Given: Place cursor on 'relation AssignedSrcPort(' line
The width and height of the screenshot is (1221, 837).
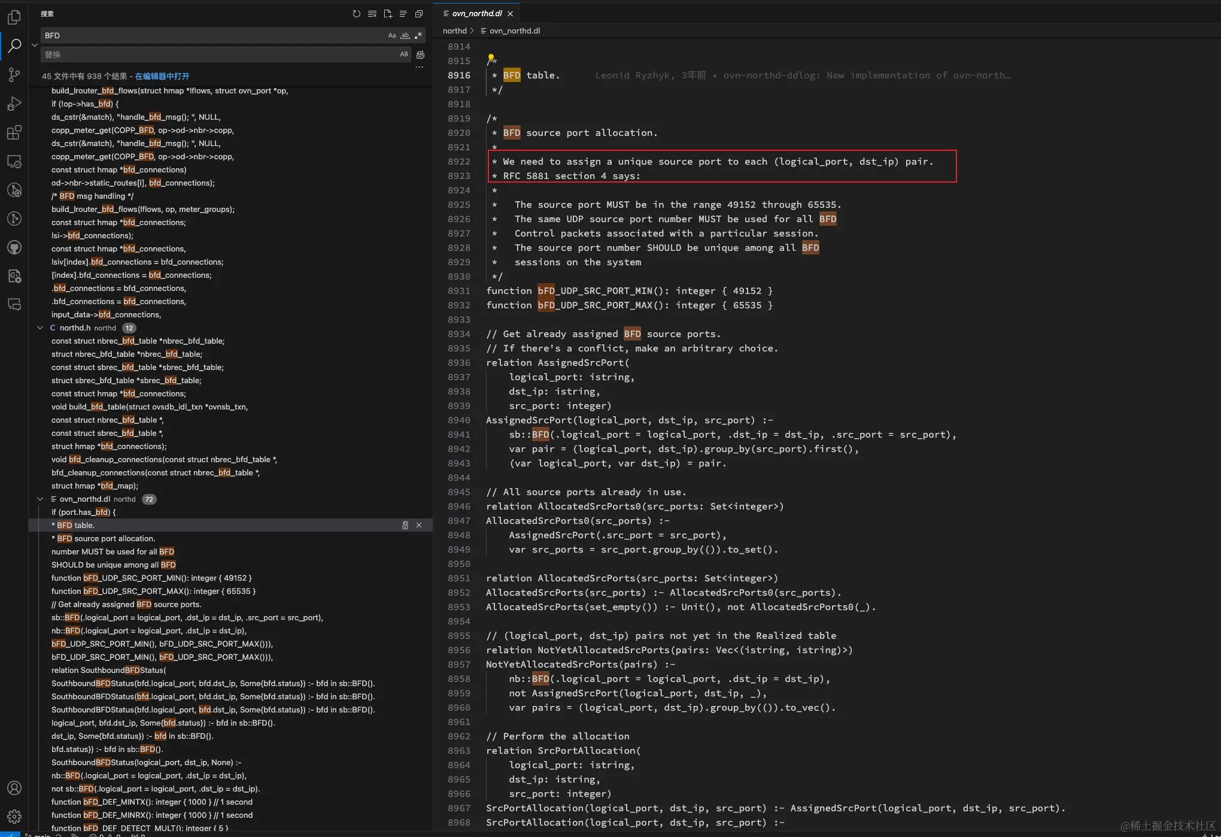Looking at the screenshot, I should coord(557,363).
